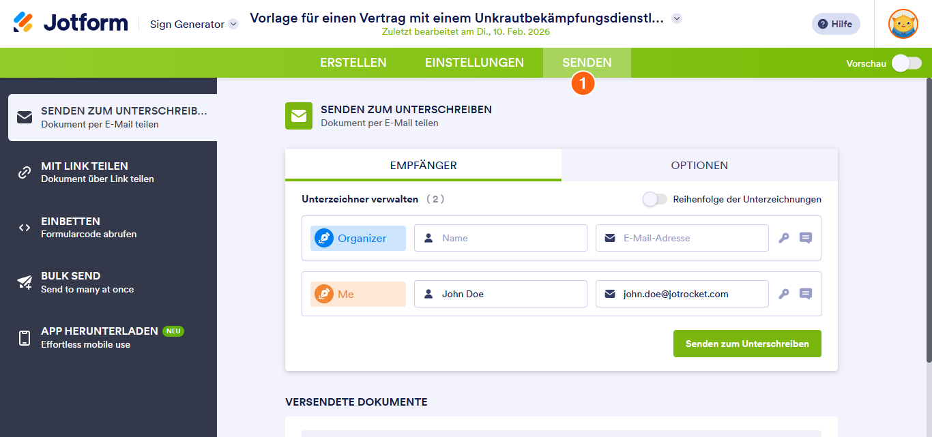Turn on the Vorschau switch
Viewport: 932px width, 437px height.
coord(906,62)
